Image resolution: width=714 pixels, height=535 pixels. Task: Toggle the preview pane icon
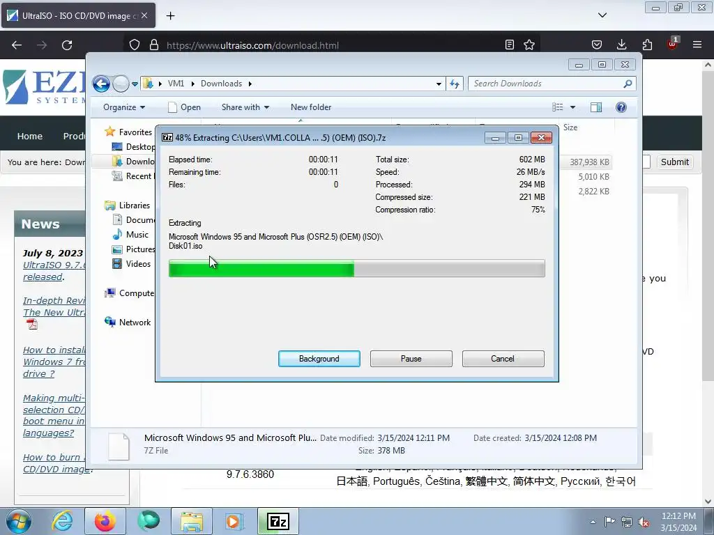[596, 107]
